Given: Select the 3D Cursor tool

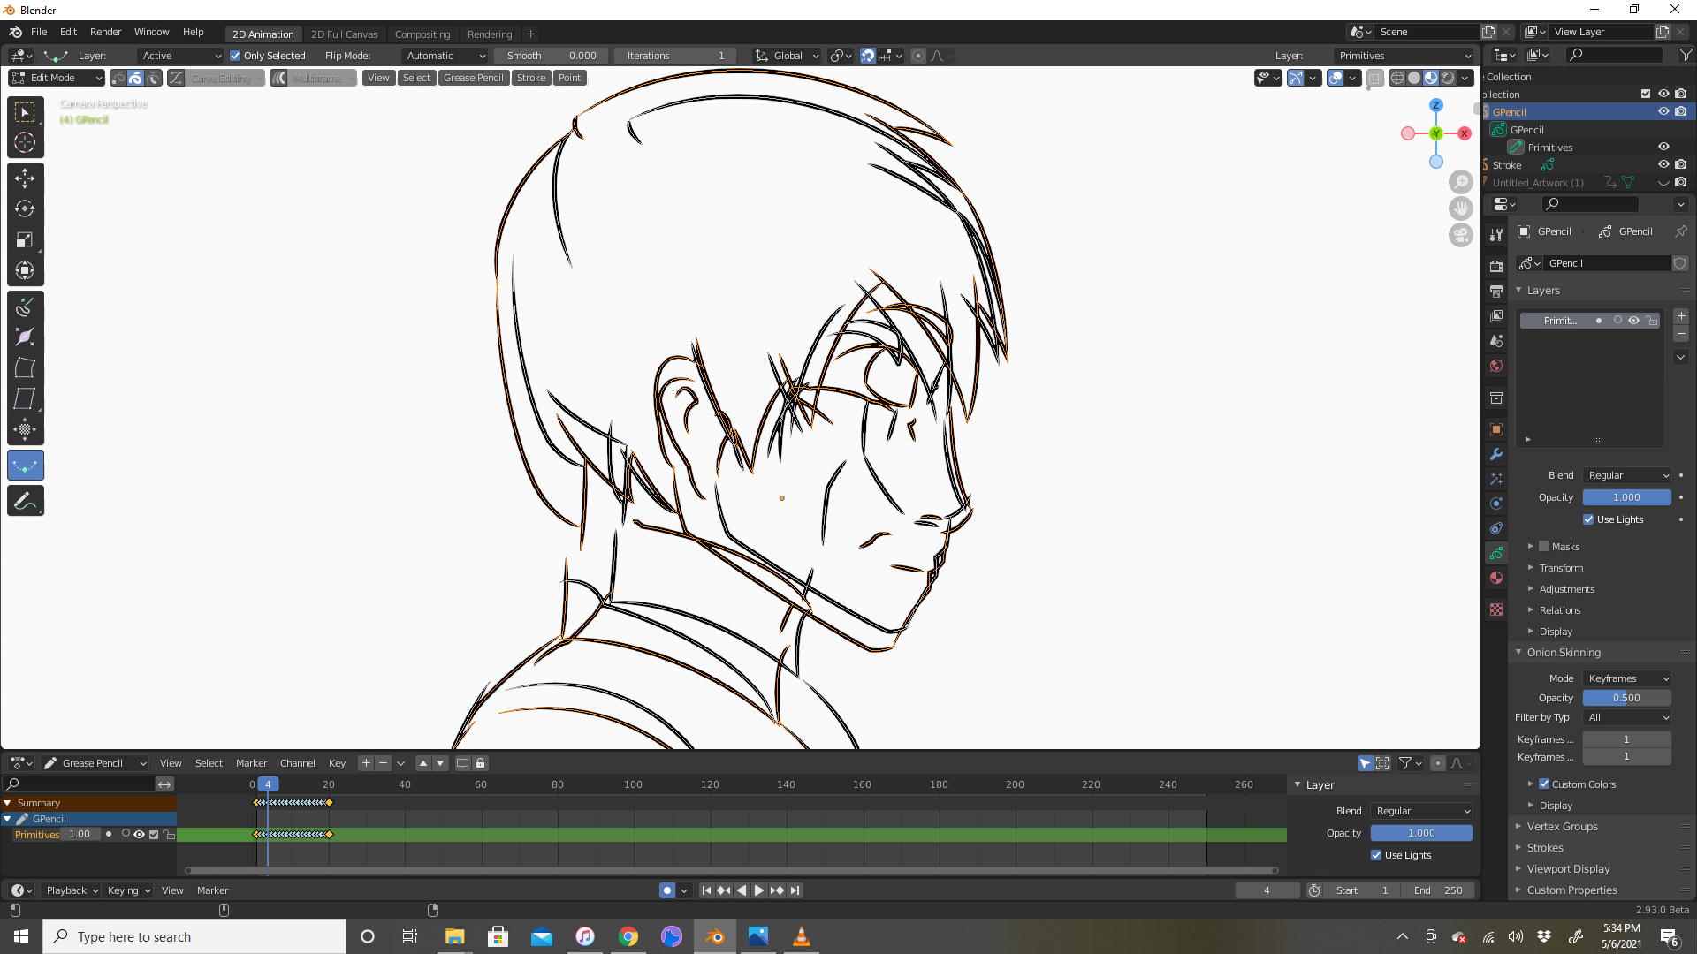Looking at the screenshot, I should (x=25, y=142).
